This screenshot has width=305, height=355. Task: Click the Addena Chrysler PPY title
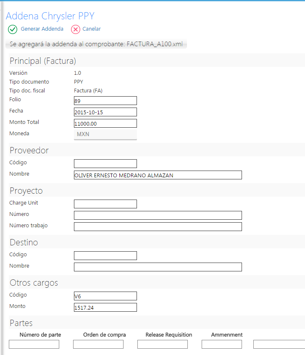pos(50,16)
